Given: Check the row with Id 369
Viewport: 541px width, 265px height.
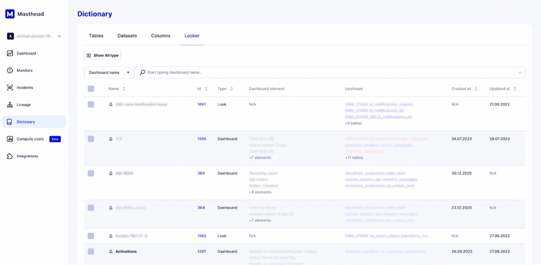Looking at the screenshot, I should pyautogui.click(x=91, y=173).
